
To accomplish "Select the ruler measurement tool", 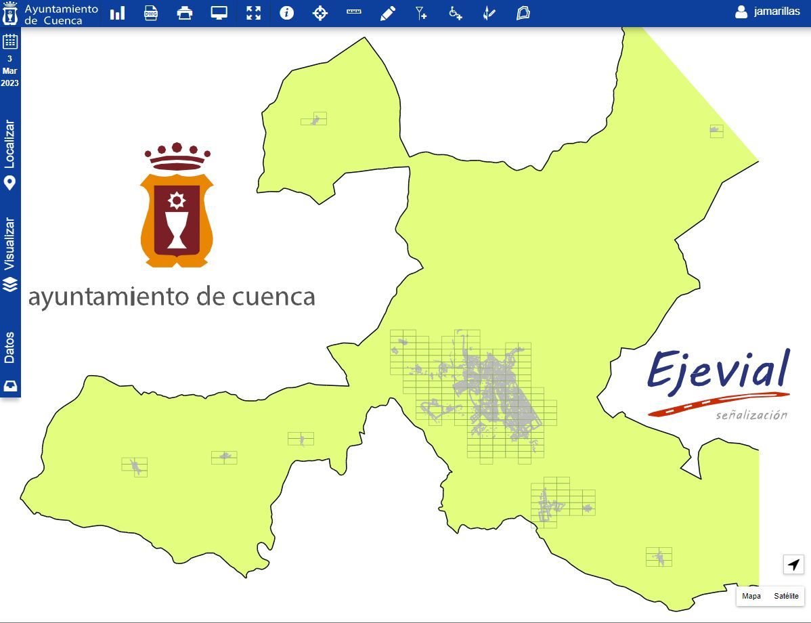I will point(354,12).
